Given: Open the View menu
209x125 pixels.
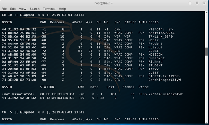Looking at the screenshot, I should pos(23,9).
